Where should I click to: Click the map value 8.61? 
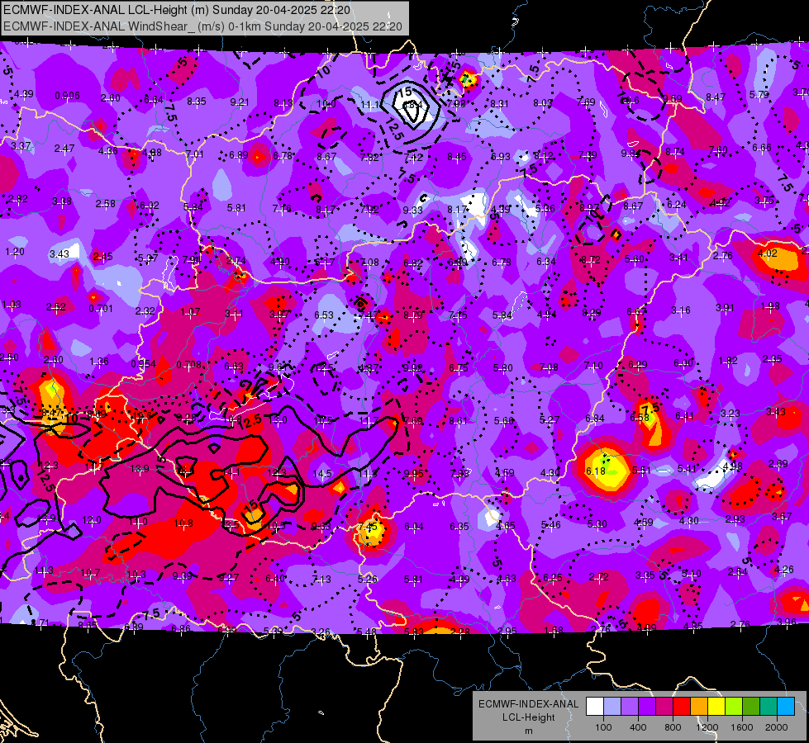458,421
